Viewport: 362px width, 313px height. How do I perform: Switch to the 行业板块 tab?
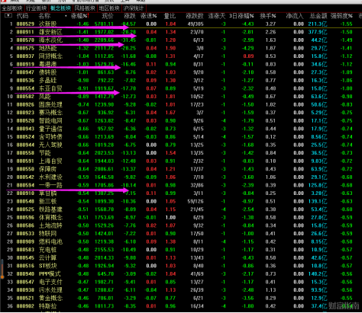(37, 8)
